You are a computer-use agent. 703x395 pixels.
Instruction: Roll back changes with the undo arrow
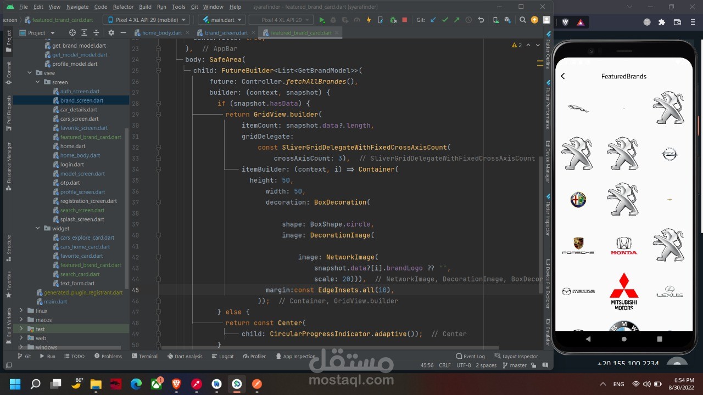pos(481,20)
